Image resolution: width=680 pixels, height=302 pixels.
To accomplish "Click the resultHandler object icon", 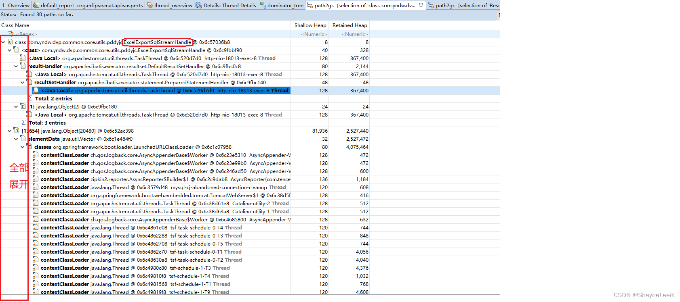I will [x=23, y=66].
